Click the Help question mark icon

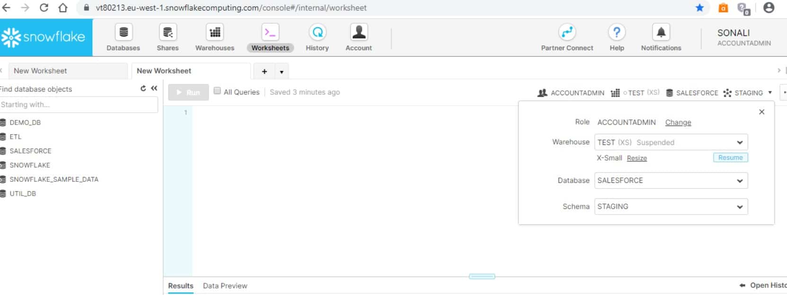(x=617, y=32)
